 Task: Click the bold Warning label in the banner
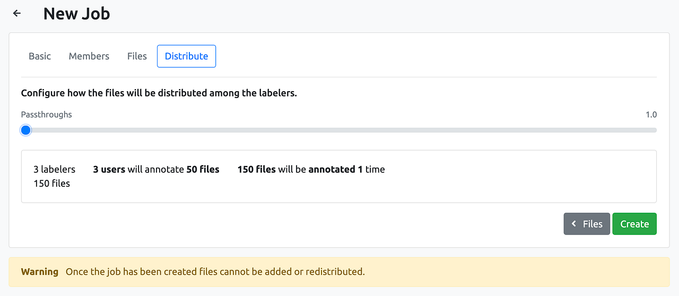point(40,272)
